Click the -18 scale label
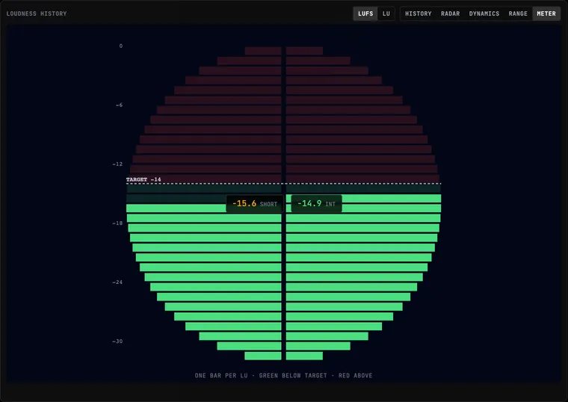This screenshot has height=402, width=568. [117, 223]
